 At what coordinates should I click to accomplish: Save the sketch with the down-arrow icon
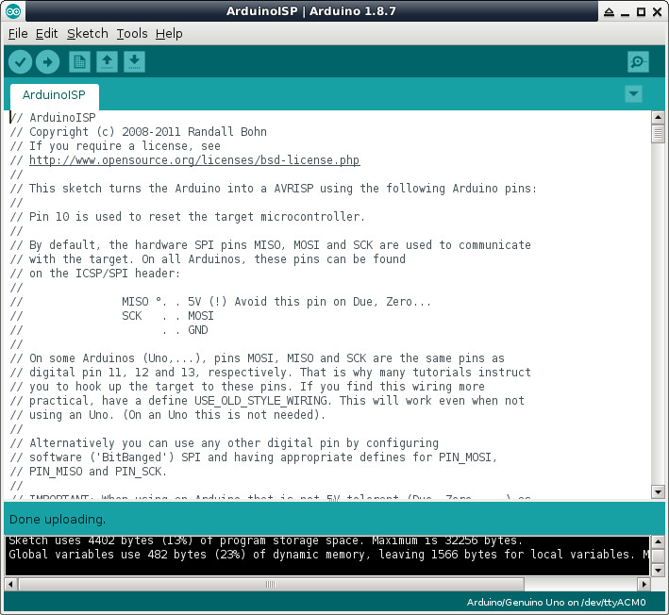coord(134,62)
